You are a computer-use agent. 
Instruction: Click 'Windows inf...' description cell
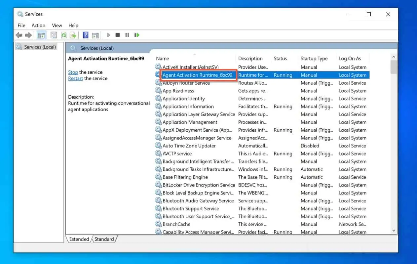pyautogui.click(x=253, y=169)
